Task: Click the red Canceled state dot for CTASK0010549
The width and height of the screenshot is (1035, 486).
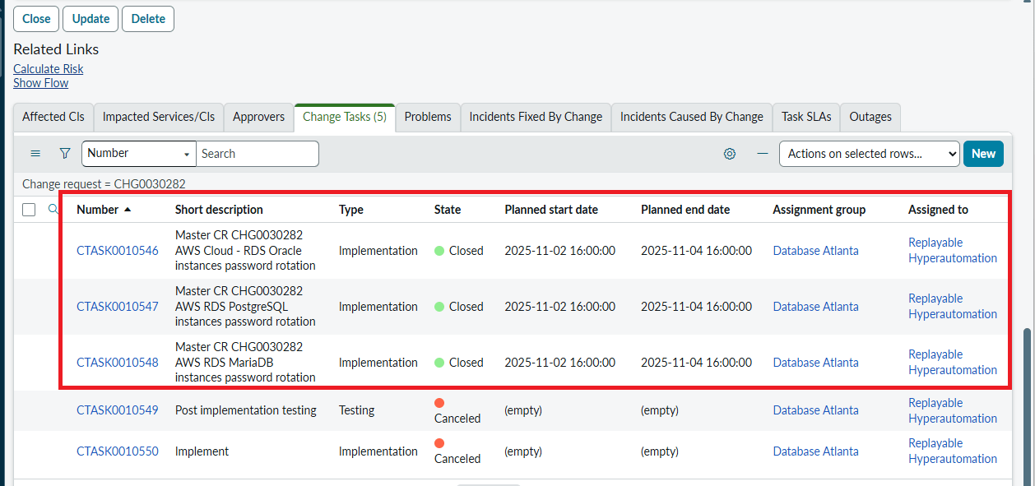Action: (441, 402)
